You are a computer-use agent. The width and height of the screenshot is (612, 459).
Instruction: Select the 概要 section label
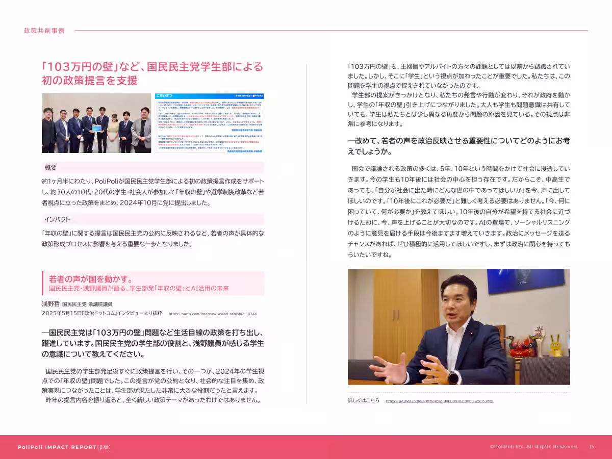(x=51, y=168)
